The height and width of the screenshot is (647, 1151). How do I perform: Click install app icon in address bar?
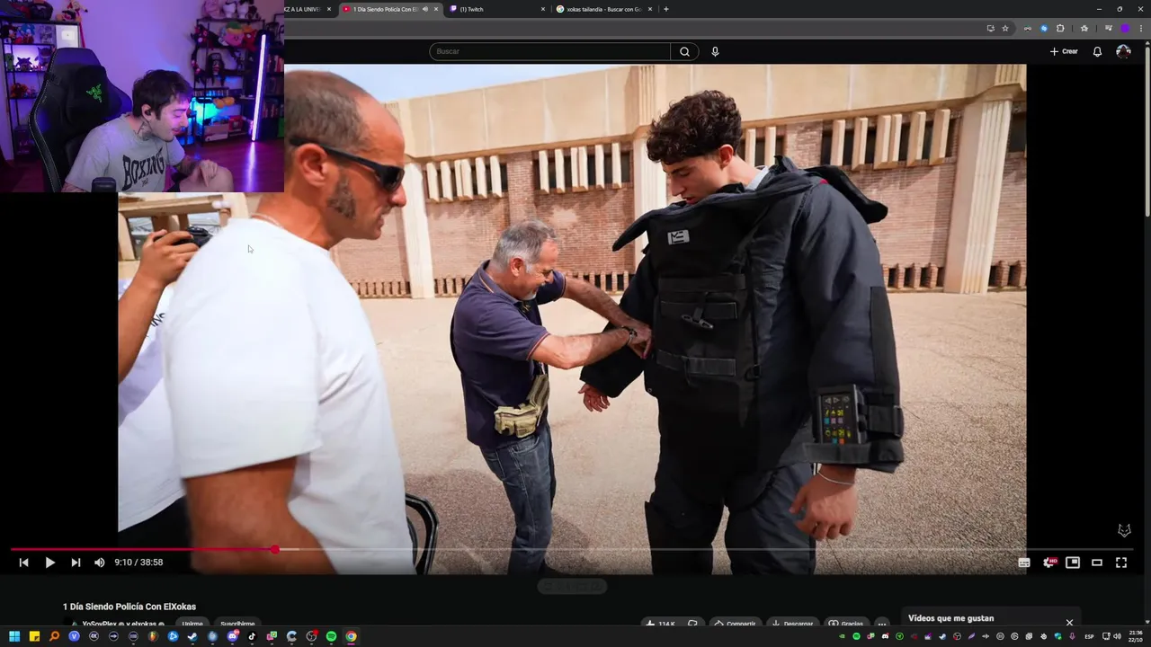(991, 28)
